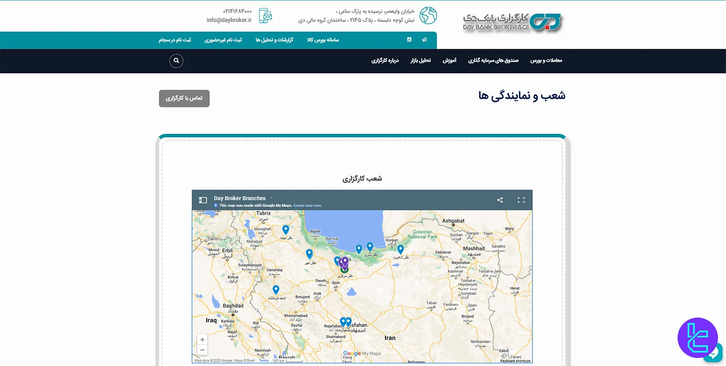Open the chat widget at bottom right

click(713, 352)
